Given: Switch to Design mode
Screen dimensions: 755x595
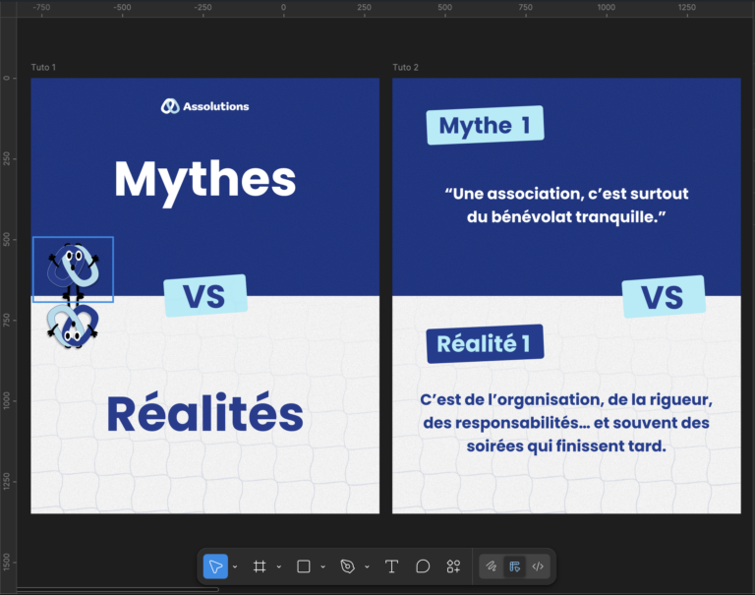Looking at the screenshot, I should click(515, 566).
